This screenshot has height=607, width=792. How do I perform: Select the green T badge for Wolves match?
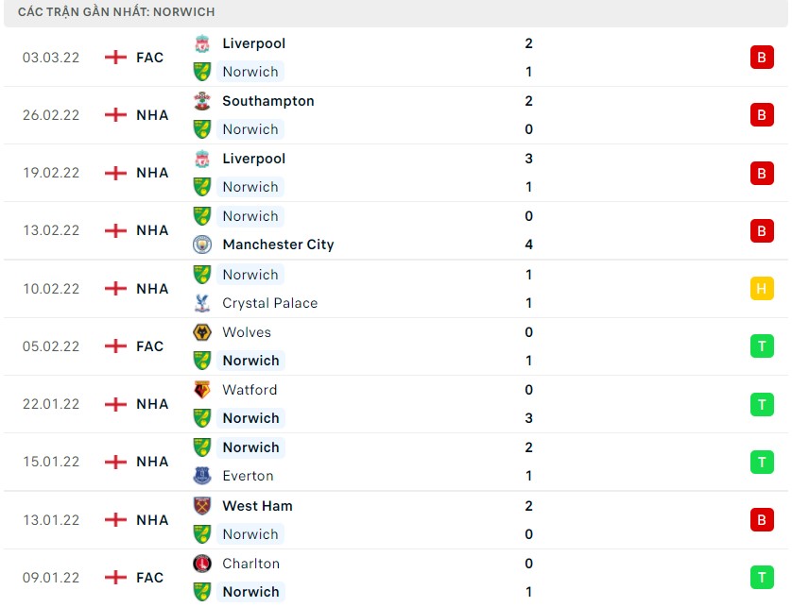pyautogui.click(x=762, y=346)
